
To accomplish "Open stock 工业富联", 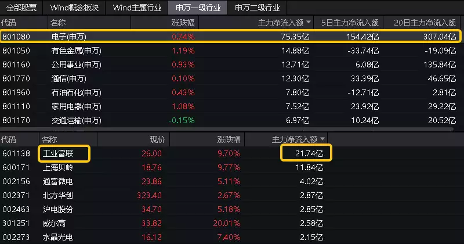I will [x=58, y=153].
